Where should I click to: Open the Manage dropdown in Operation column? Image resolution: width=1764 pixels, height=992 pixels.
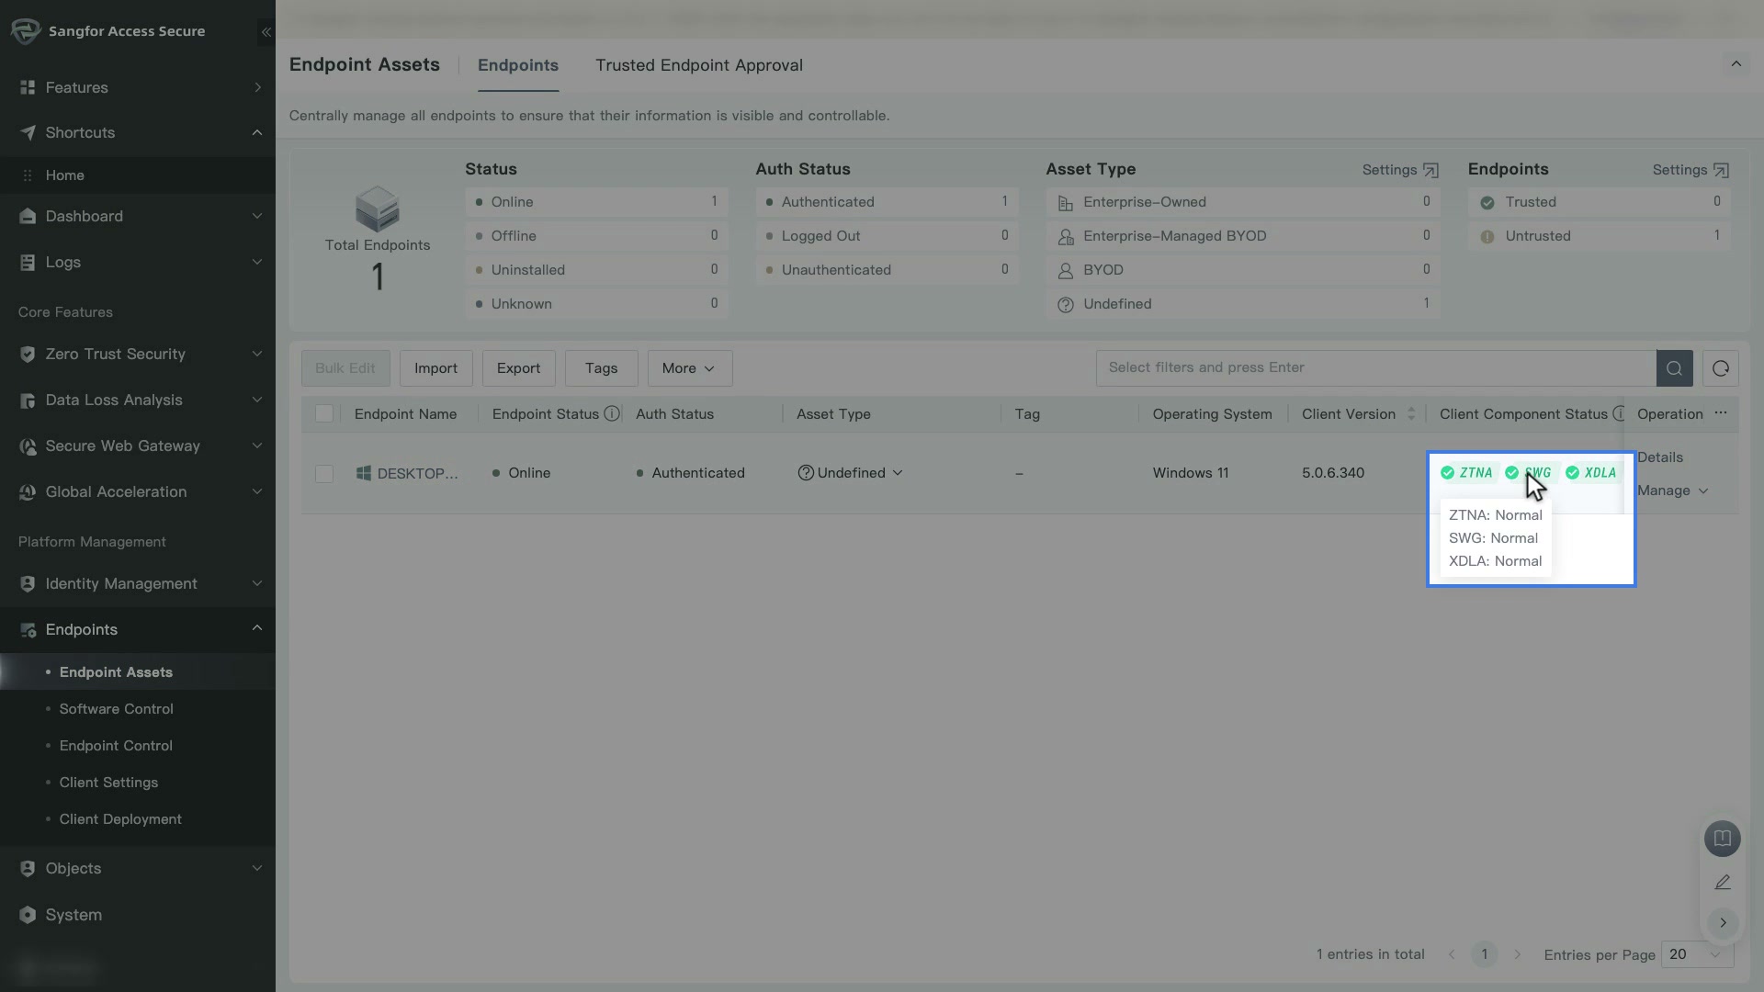(x=1672, y=490)
